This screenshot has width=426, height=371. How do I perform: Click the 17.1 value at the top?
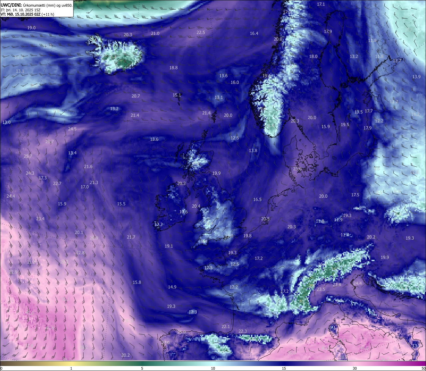pos(321,4)
